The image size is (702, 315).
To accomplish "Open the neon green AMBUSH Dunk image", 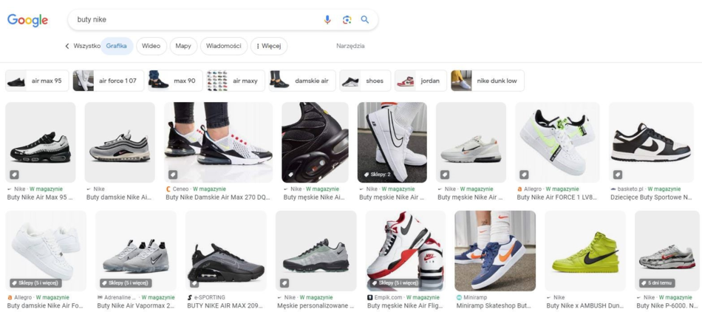I will tap(585, 251).
